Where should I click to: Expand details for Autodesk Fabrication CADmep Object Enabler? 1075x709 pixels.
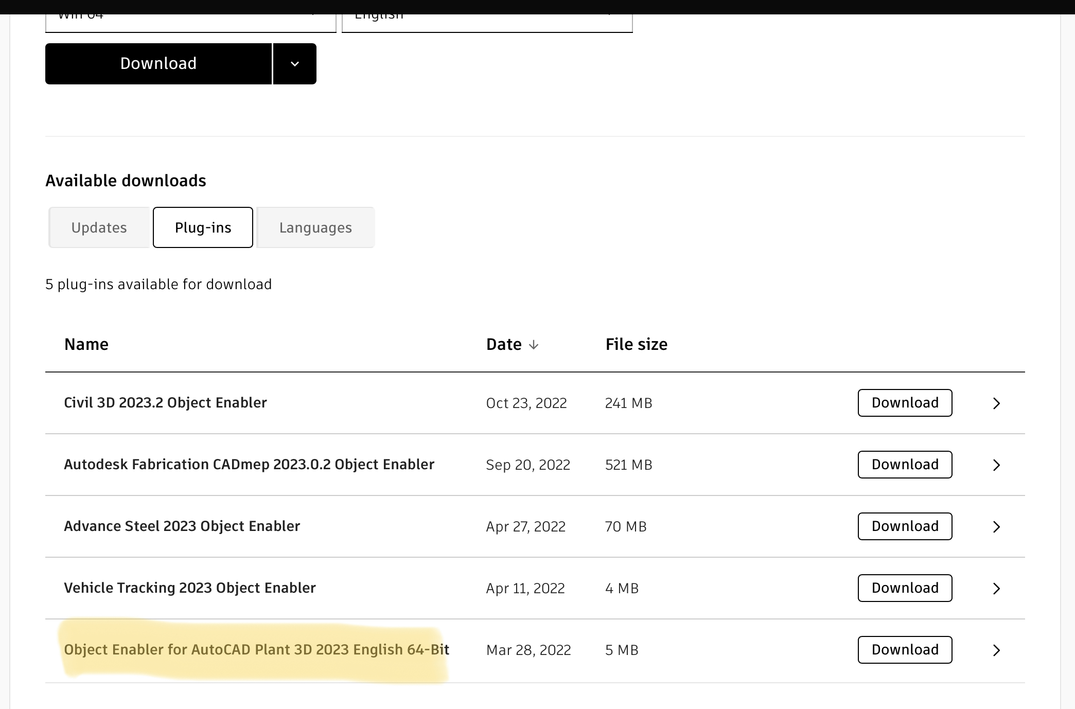pyautogui.click(x=996, y=465)
